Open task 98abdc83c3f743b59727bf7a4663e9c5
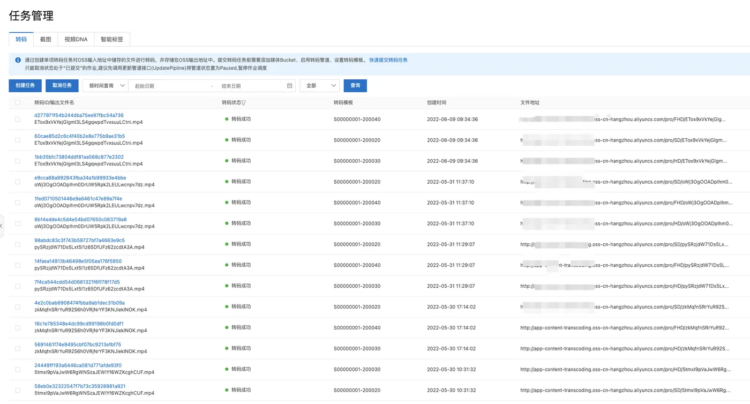This screenshot has width=750, height=404. click(x=79, y=241)
